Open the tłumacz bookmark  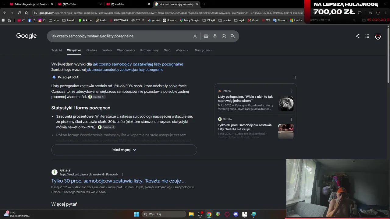coord(170,20)
